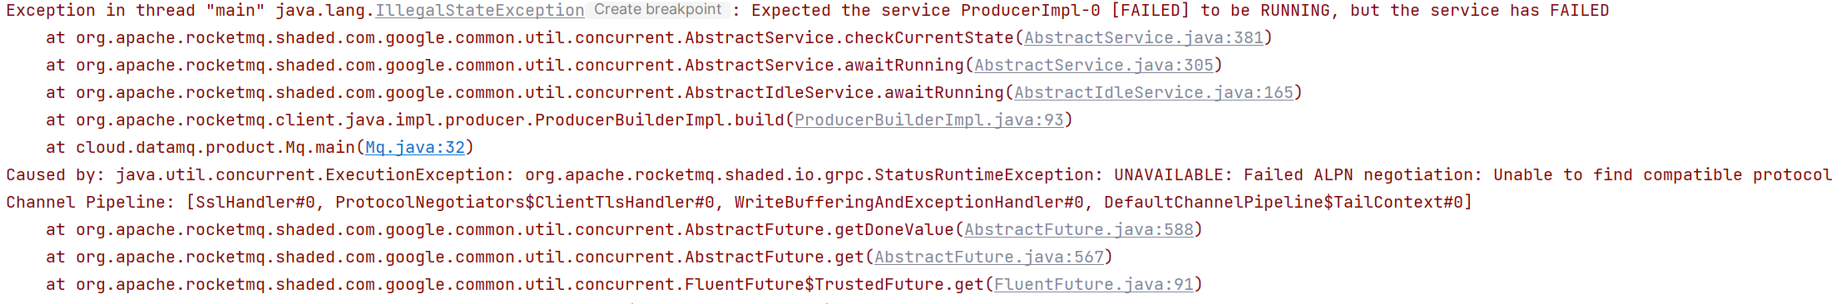Open ProducerBuilderImpl.java:93 link
This screenshot has height=304, width=1841.
pos(929,120)
